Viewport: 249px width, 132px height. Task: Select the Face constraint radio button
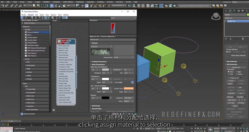229,74
